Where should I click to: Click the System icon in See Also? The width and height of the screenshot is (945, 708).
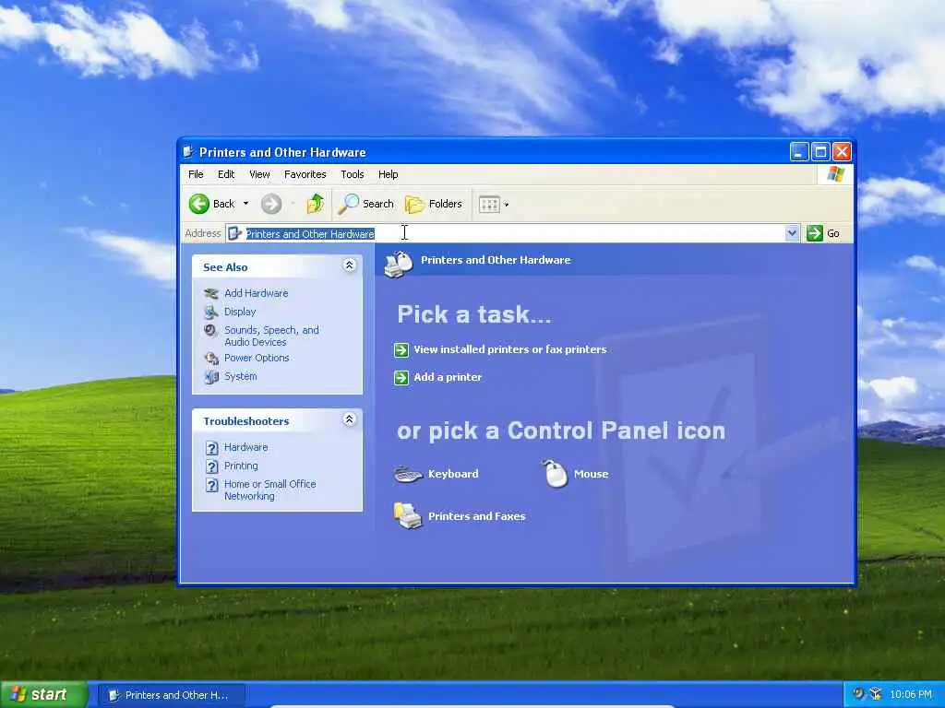[211, 377]
